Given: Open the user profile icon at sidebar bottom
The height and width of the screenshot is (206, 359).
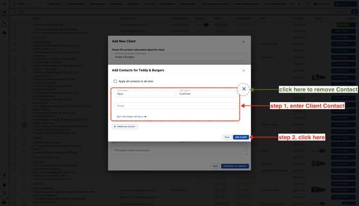Looking at the screenshot, I should click(x=4, y=201).
